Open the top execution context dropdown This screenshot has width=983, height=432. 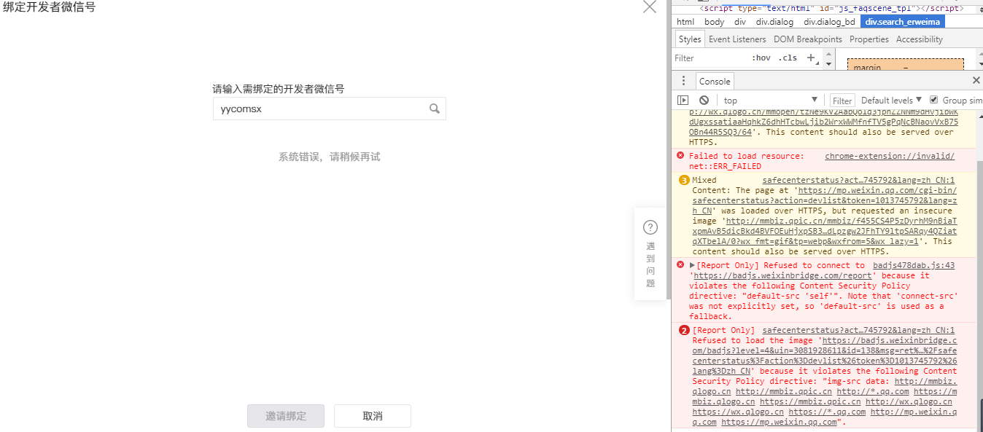tap(772, 101)
